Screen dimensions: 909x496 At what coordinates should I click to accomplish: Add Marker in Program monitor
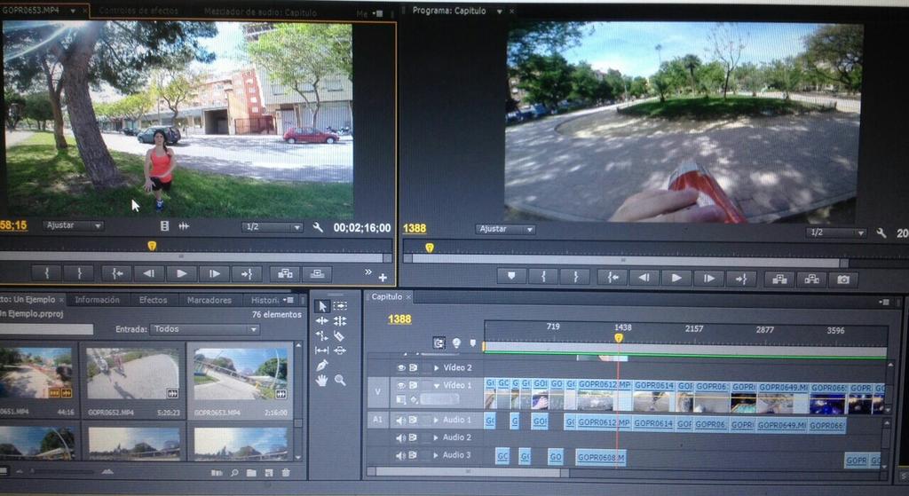click(x=512, y=277)
